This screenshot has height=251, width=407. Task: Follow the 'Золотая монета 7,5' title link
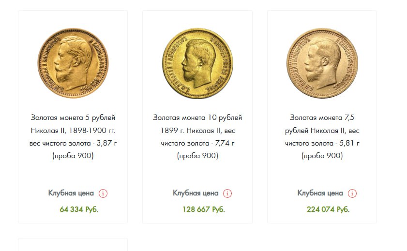pyautogui.click(x=322, y=118)
